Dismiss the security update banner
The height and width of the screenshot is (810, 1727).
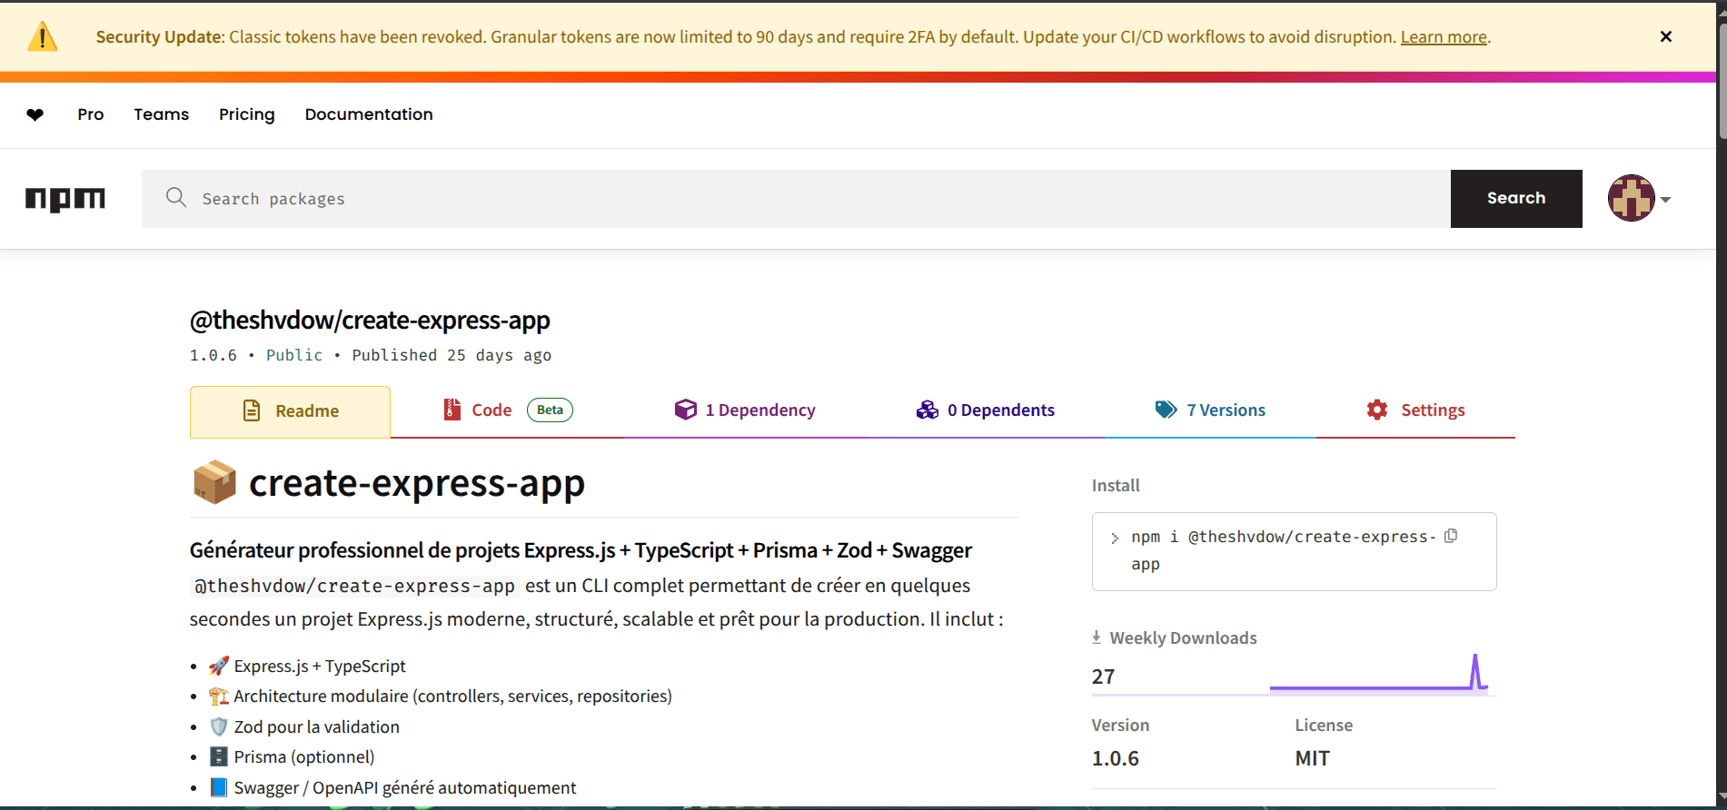(x=1665, y=36)
